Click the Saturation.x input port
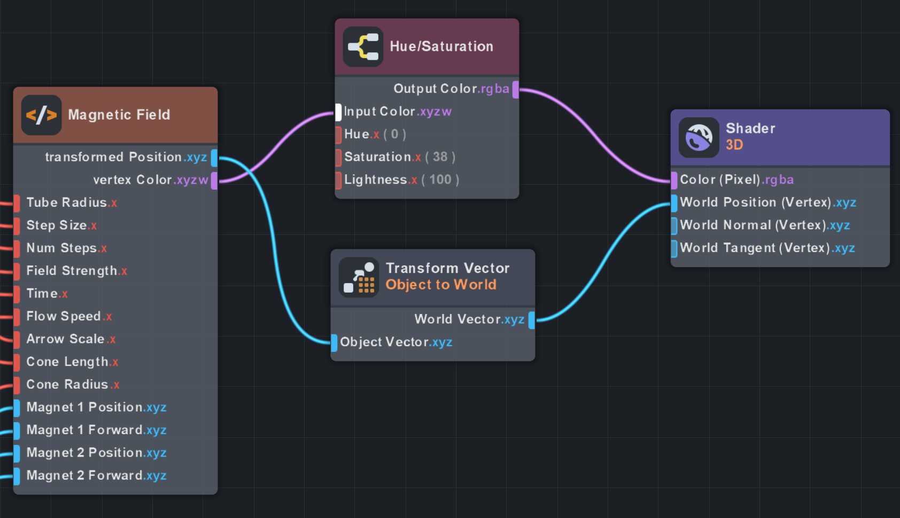Screen dimensions: 900x518 pos(339,157)
